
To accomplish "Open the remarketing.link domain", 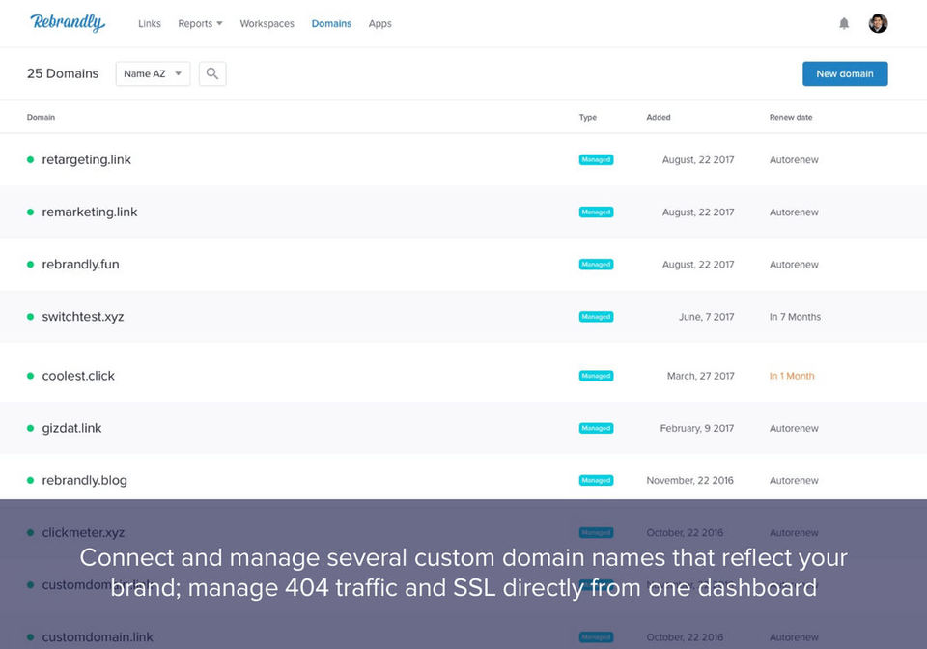I will 90,212.
